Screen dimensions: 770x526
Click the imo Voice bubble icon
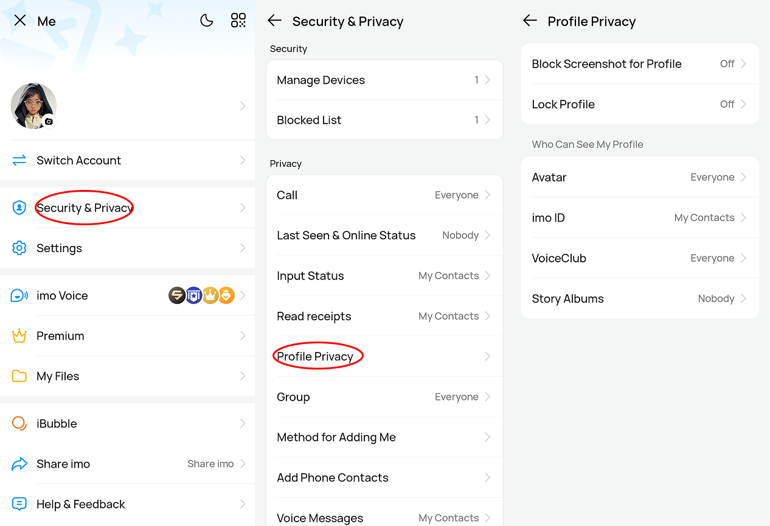coord(19,295)
